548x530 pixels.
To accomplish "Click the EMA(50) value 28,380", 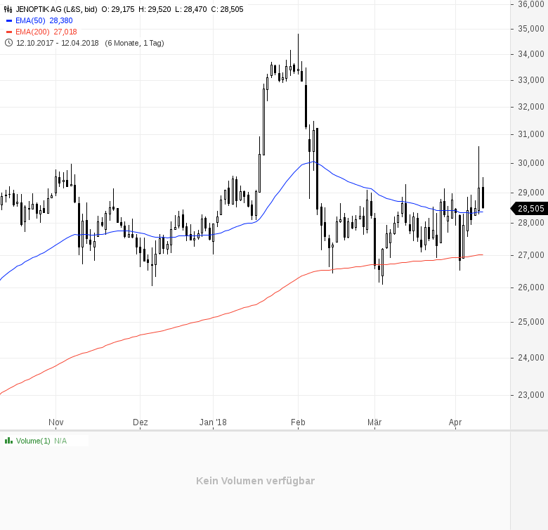I will 61,20.
